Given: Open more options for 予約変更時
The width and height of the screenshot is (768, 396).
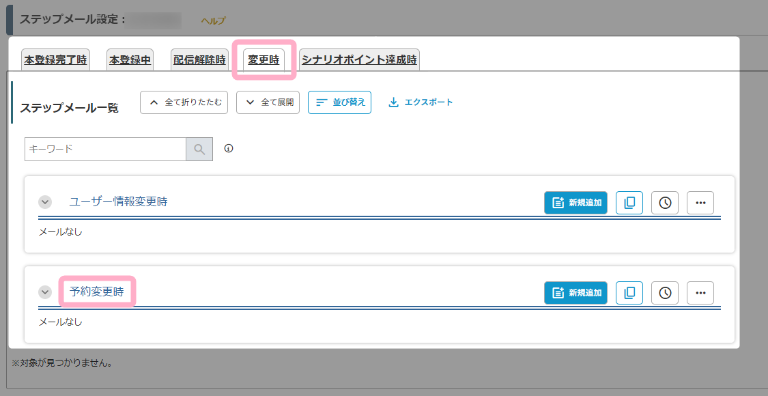Looking at the screenshot, I should coord(700,293).
